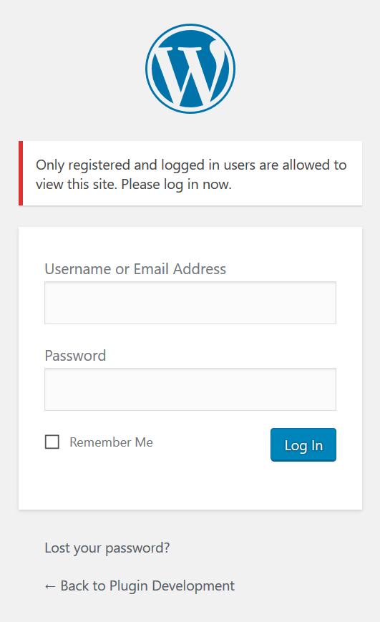
Task: Click the "Remember Me" label text
Action: click(x=111, y=442)
